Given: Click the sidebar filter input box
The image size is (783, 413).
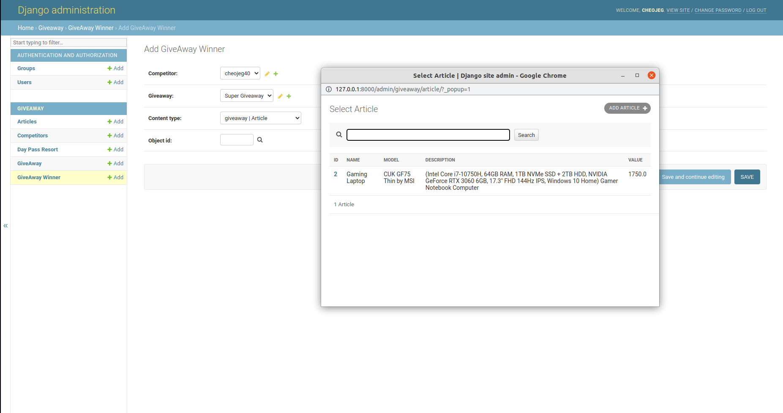Looking at the screenshot, I should coord(68,43).
